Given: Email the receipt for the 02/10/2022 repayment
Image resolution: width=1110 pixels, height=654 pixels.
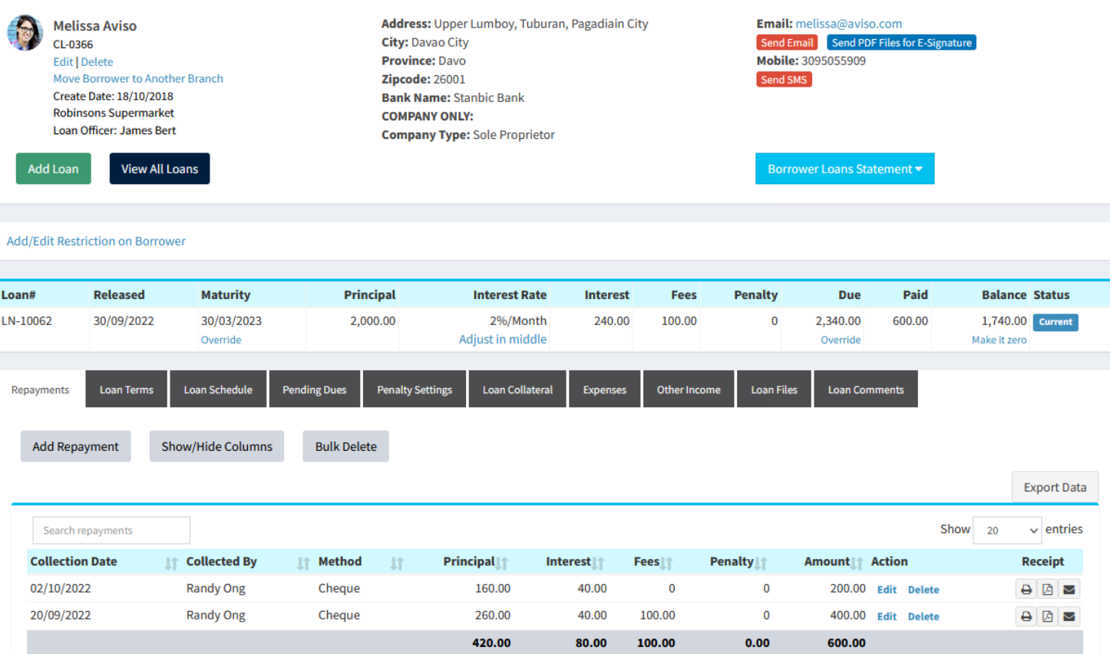Looking at the screenshot, I should point(1070,589).
